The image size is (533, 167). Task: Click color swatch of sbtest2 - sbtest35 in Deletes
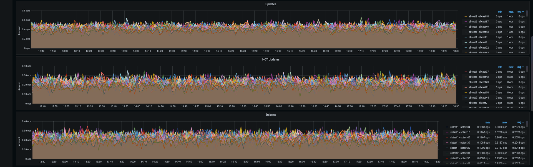(447, 158)
